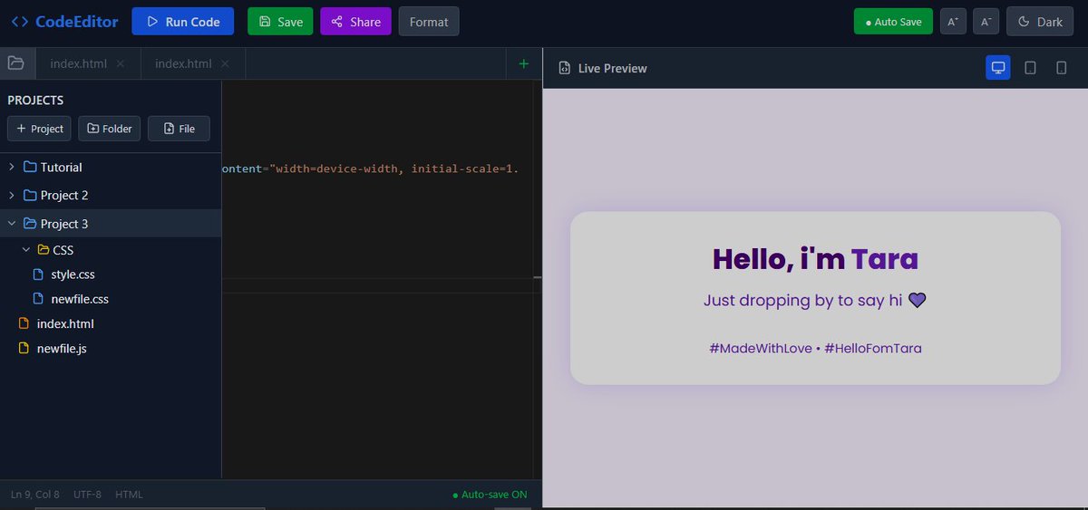The image size is (1088, 510).
Task: Toggle the Auto Save button
Action: pyautogui.click(x=893, y=22)
